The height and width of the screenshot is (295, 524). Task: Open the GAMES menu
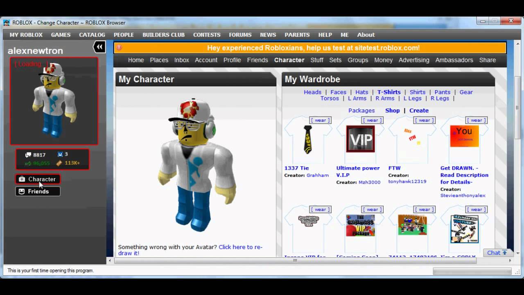tap(61, 35)
